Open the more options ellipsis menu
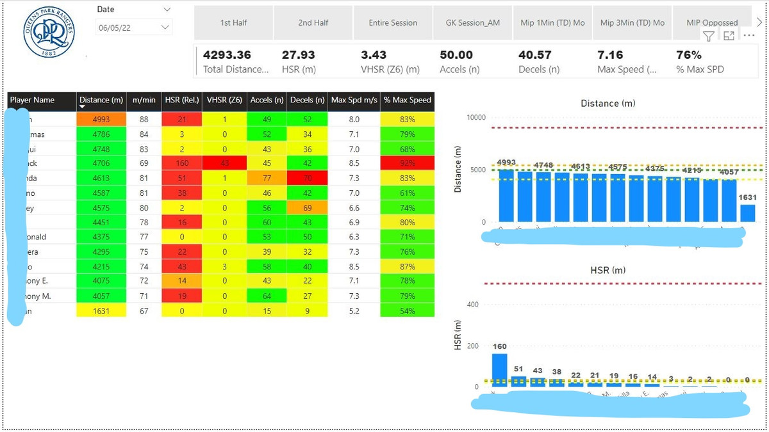Screen dimensions: 769x432 (748, 36)
